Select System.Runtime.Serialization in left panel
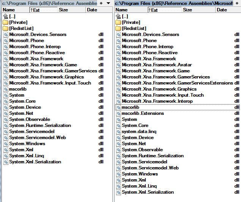The width and height of the screenshot is (241, 202). pyautogui.click(x=40, y=125)
